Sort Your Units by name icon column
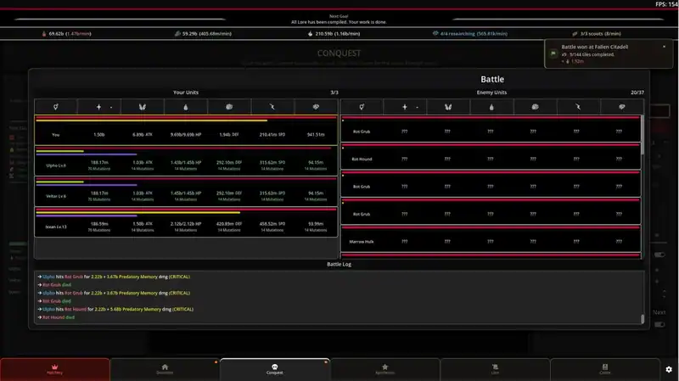Viewport: 679px width, 381px height. point(56,107)
